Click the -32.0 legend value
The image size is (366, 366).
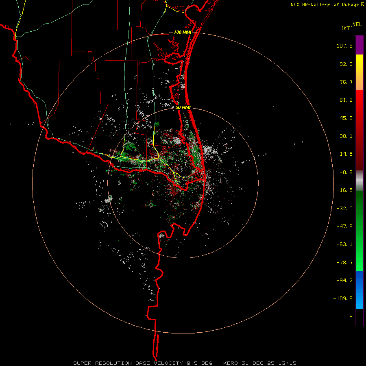coord(344,209)
